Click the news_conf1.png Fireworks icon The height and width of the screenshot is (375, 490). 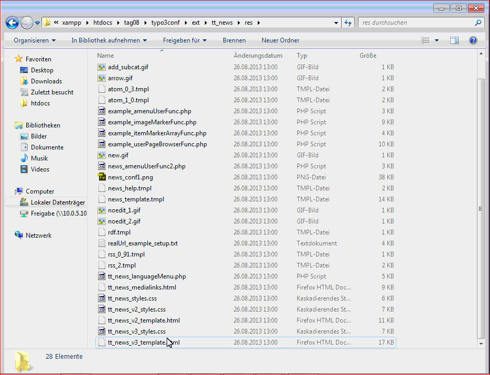point(102,177)
